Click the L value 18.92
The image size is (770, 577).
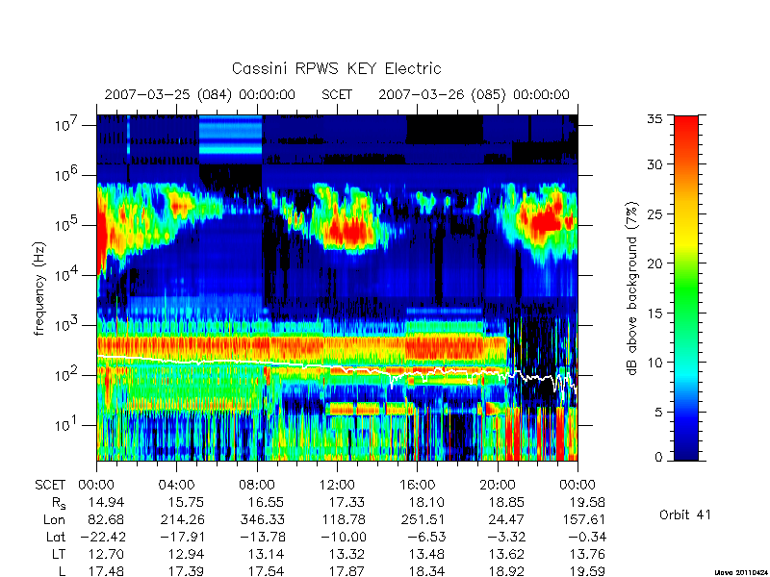[x=506, y=571]
